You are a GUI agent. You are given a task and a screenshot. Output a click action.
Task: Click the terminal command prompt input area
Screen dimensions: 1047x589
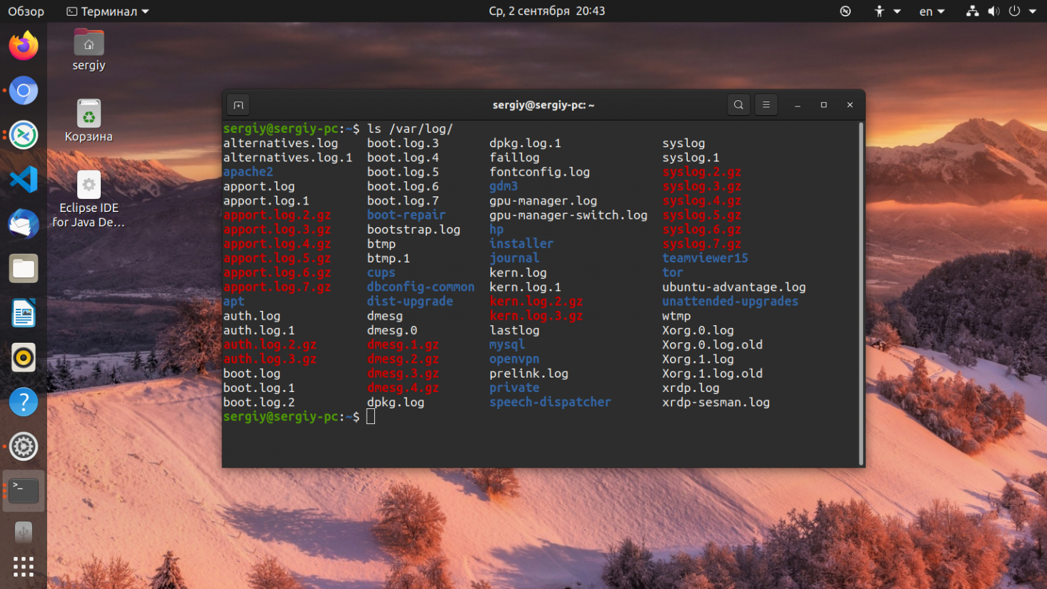point(371,417)
